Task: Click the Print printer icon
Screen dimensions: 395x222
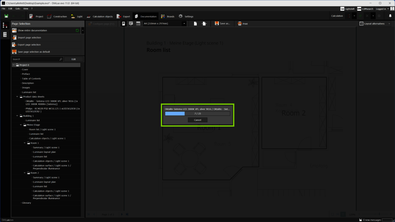Action: [x=240, y=24]
